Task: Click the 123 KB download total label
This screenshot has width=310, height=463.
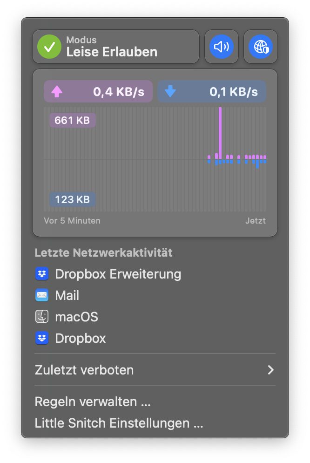Action: [x=72, y=199]
